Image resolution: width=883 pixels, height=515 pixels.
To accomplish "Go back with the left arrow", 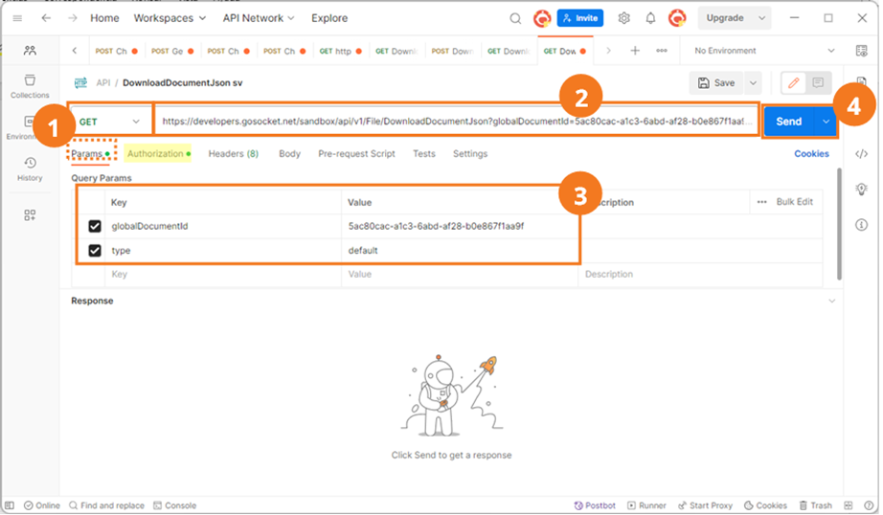I will (46, 18).
